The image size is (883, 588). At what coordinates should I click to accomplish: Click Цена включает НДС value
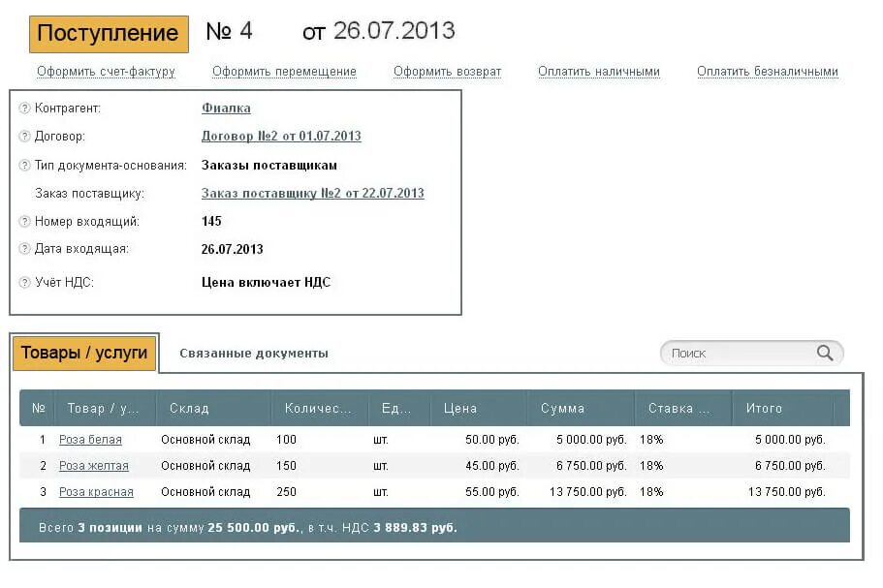click(266, 283)
